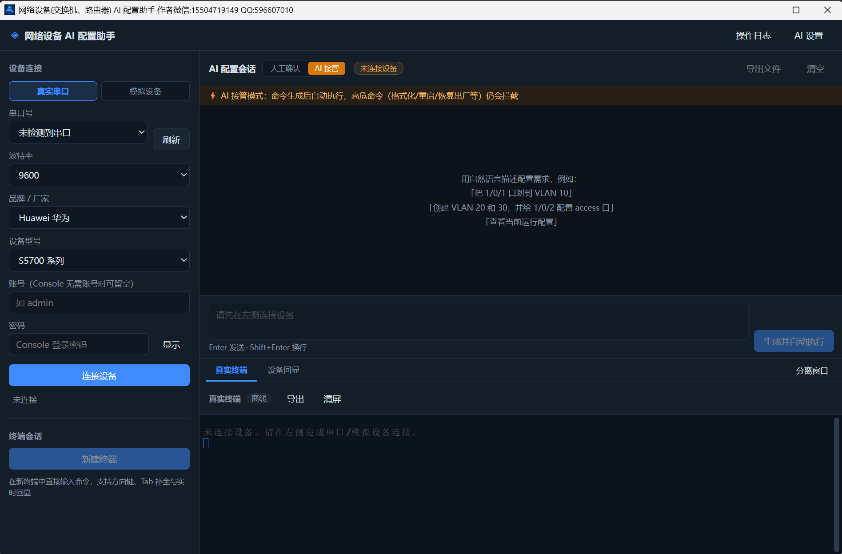Open AI 设置 from the top bar

(809, 36)
